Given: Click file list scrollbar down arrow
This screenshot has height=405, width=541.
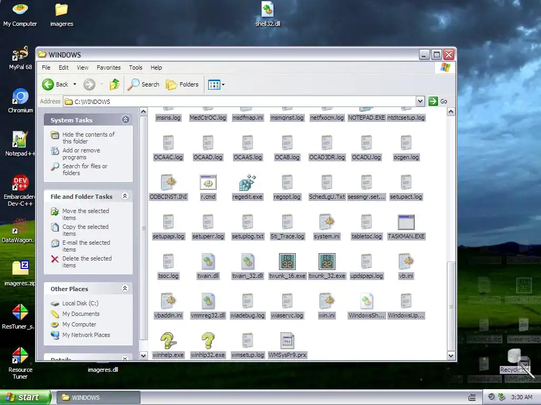Looking at the screenshot, I should (x=451, y=355).
